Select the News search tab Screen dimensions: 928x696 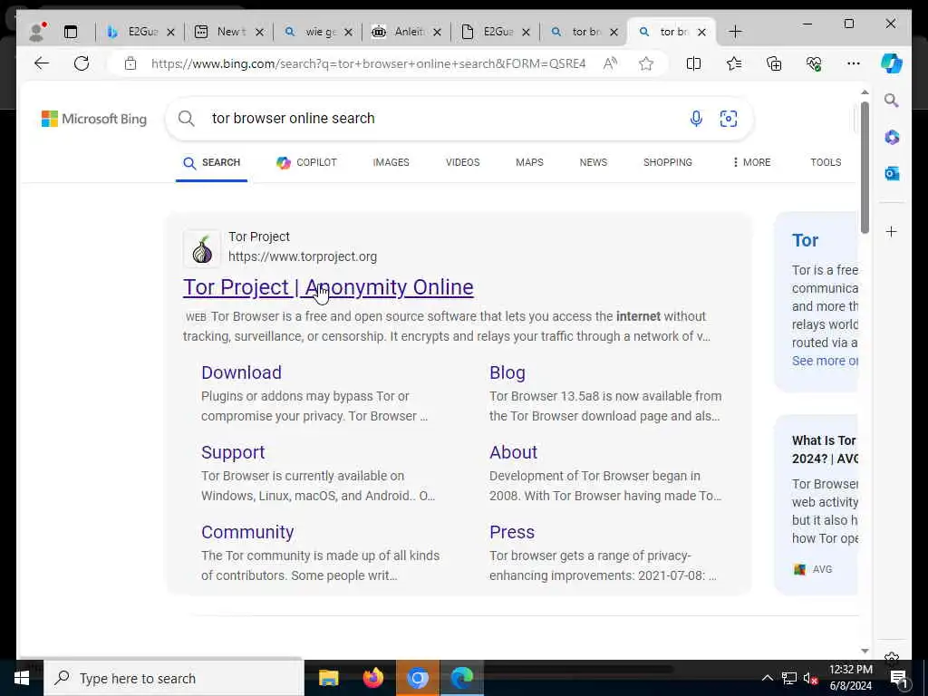[x=593, y=162]
